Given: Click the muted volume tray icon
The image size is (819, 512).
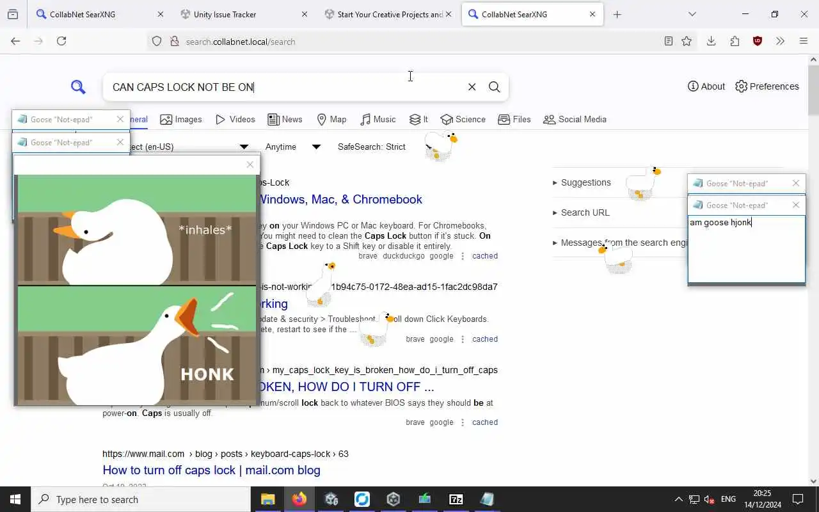Looking at the screenshot, I should pyautogui.click(x=710, y=499).
